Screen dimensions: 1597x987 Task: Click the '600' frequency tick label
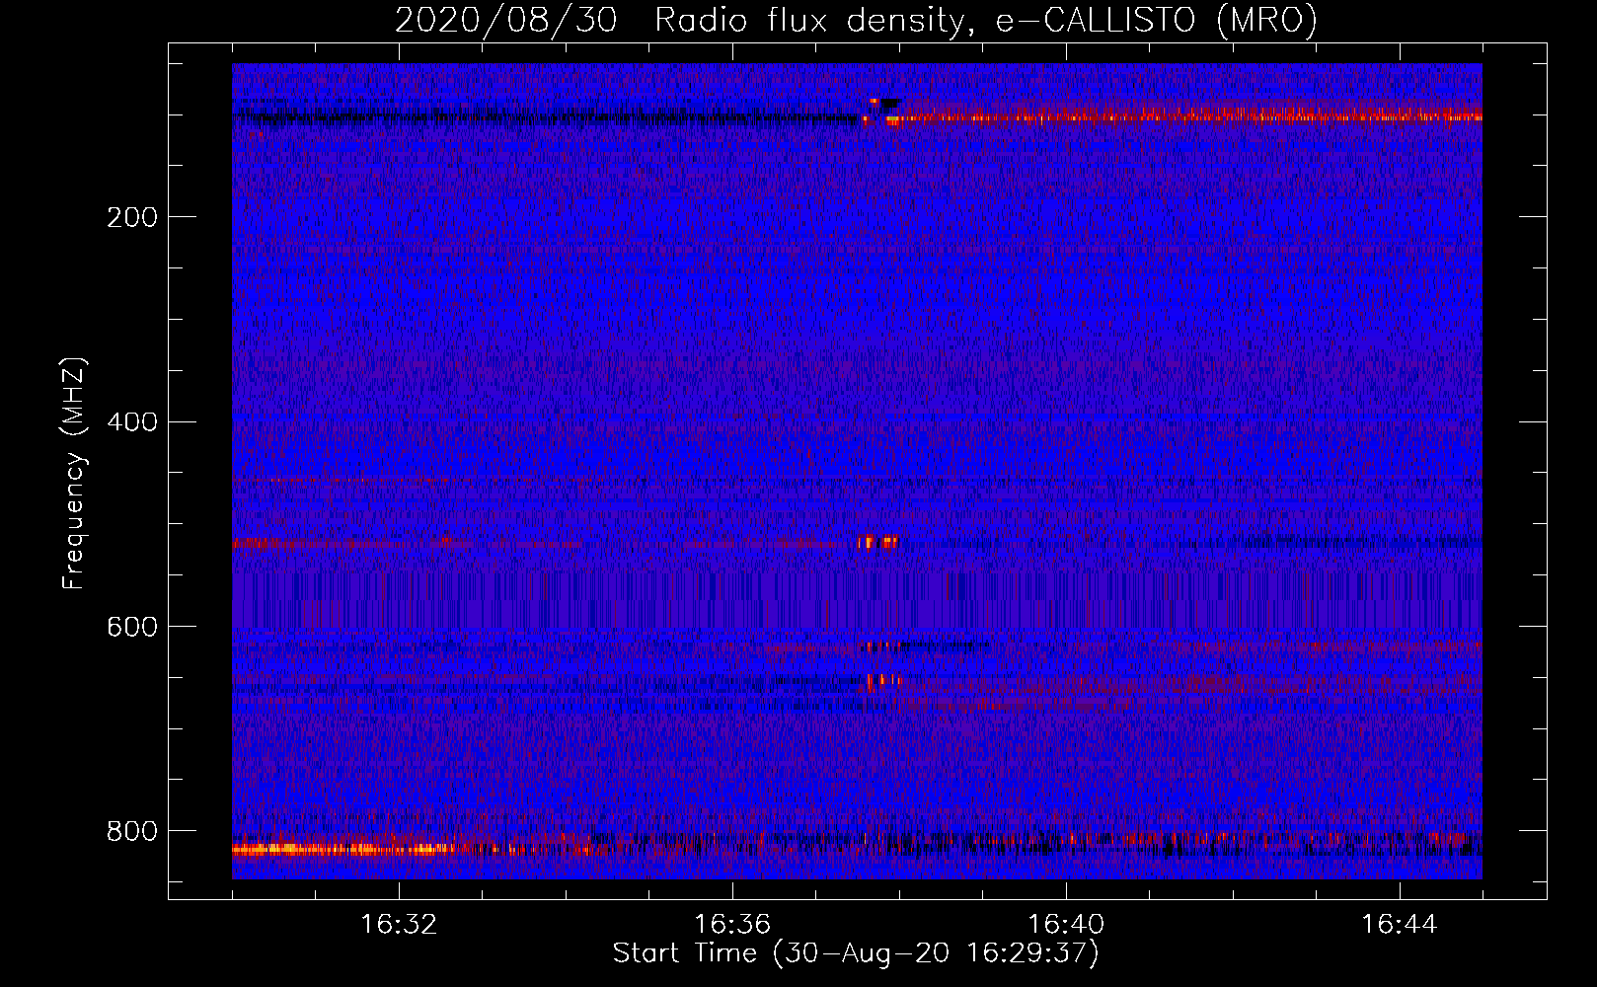(x=131, y=628)
